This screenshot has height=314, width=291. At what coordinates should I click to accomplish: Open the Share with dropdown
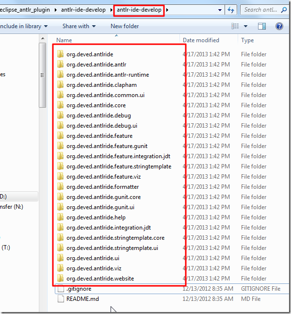coord(79,26)
